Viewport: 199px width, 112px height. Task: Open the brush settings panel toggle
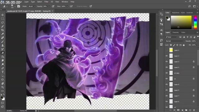(19, 6)
